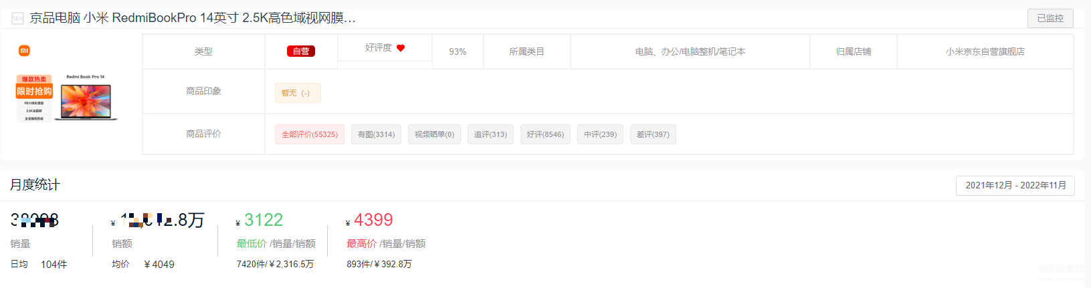Click the highest price value 4399
The image size is (1091, 288).
pyautogui.click(x=373, y=220)
